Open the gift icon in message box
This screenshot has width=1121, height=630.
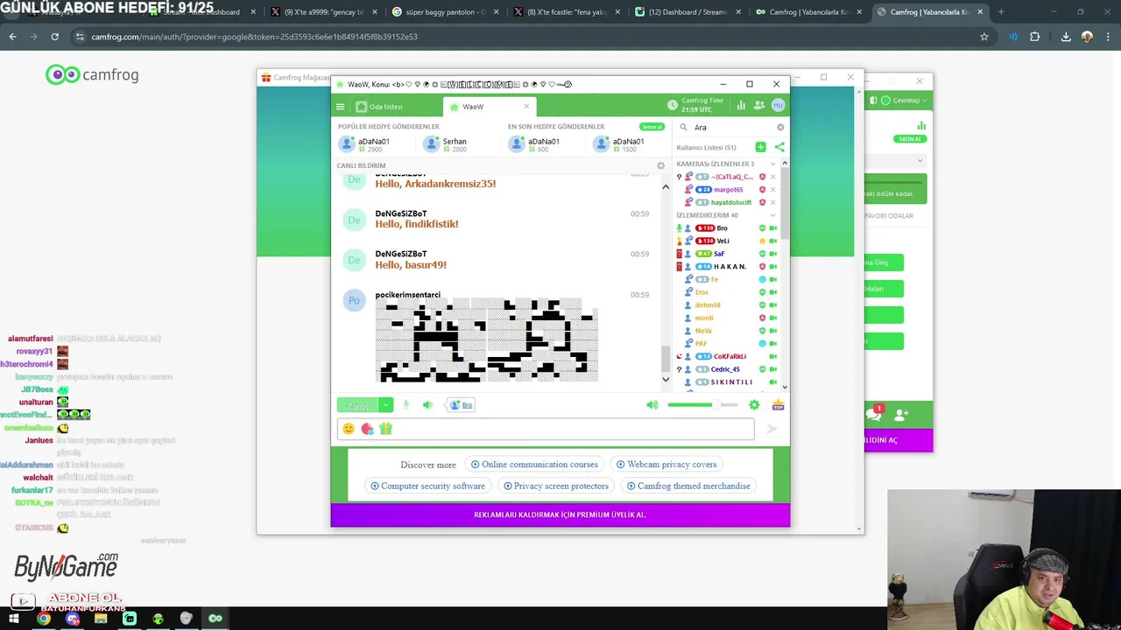click(x=385, y=429)
